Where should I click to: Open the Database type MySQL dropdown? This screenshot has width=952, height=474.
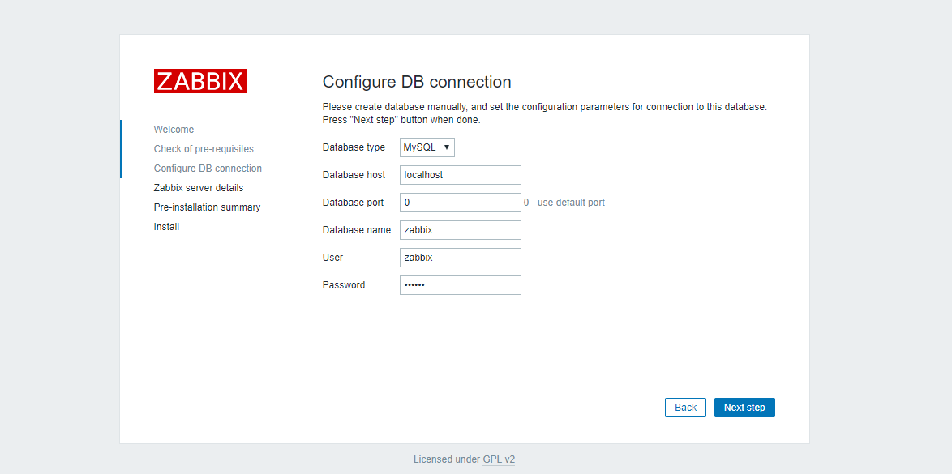[427, 147]
